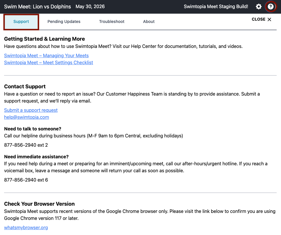Click the Getting Started & Learning More heading
Image resolution: width=281 pixels, height=235 pixels.
pos(45,39)
